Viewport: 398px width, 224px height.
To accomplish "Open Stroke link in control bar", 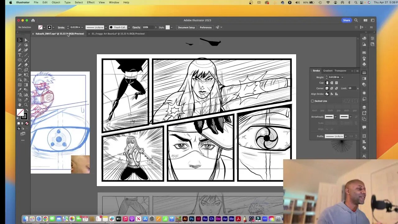I will (61, 27).
